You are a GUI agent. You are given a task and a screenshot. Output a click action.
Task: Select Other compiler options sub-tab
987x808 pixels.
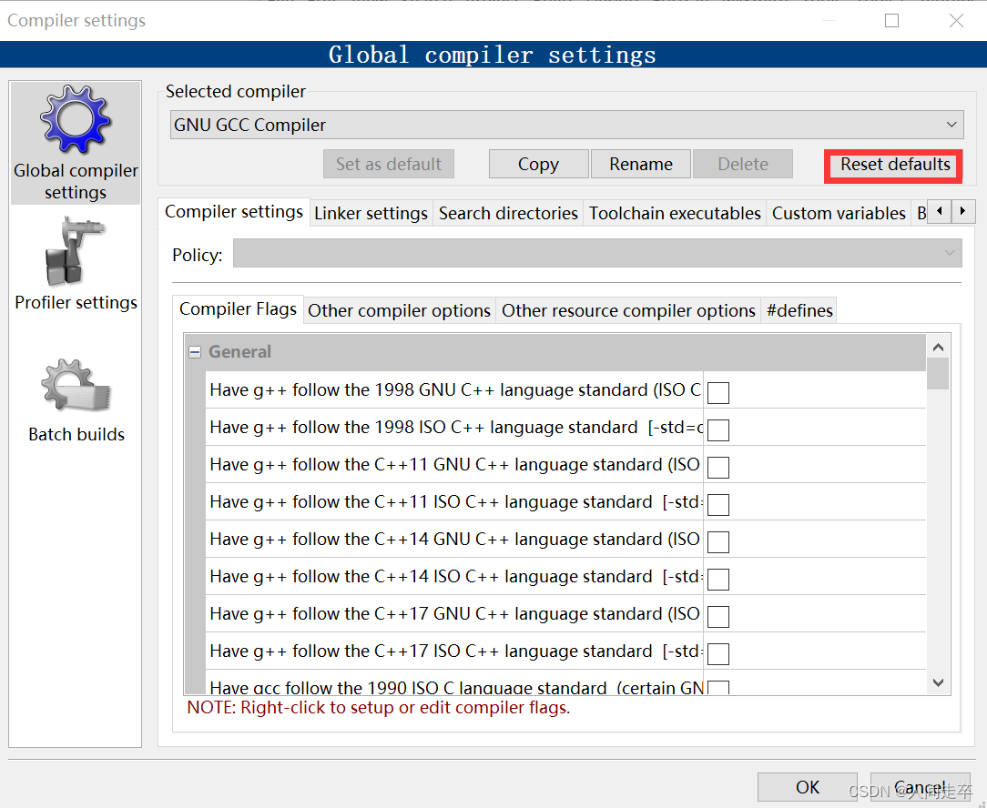tap(399, 310)
